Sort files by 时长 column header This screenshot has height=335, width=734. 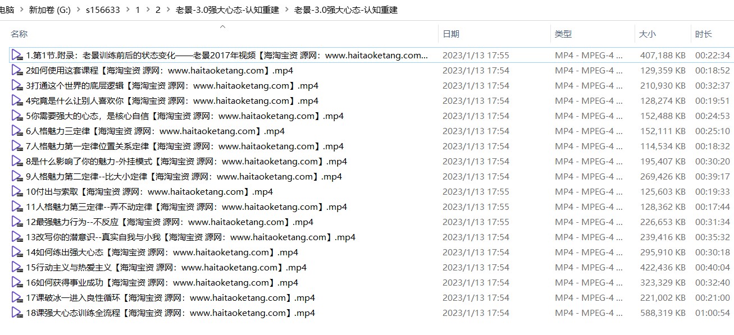tap(704, 34)
